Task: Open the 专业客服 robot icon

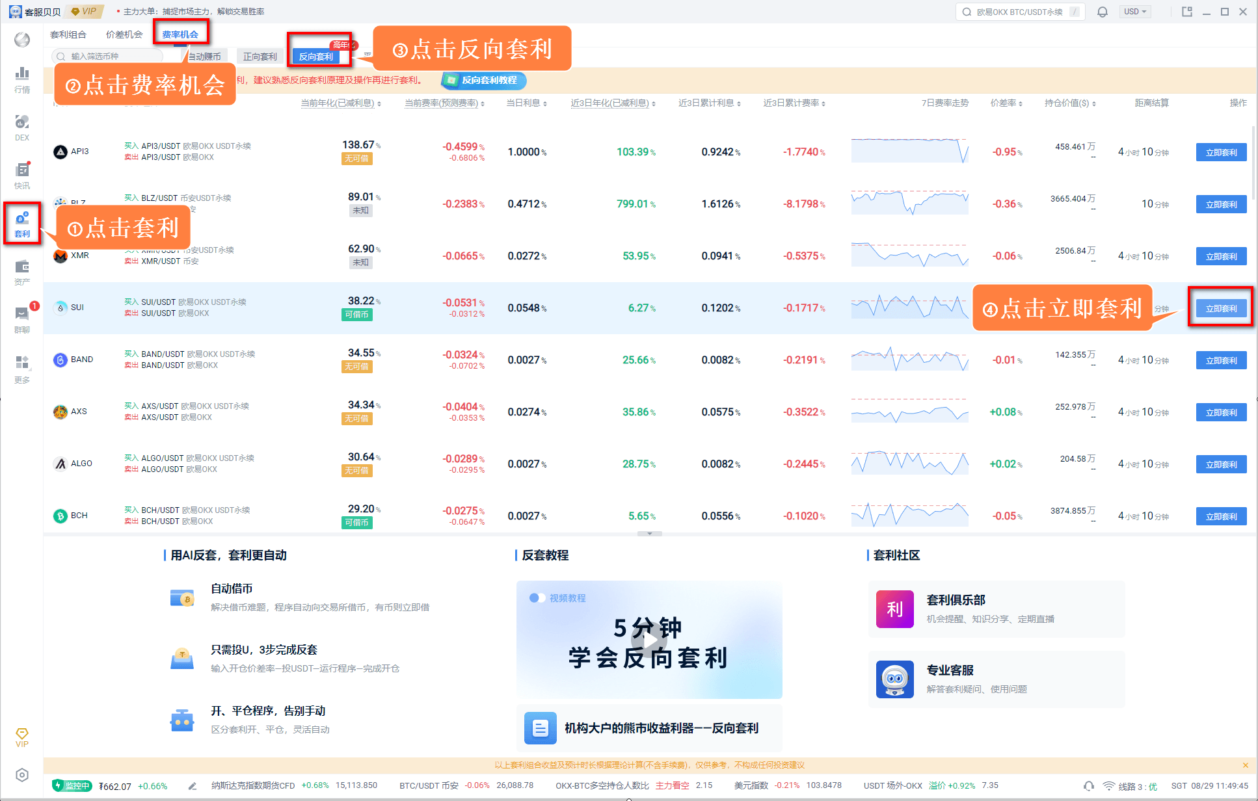Action: [895, 679]
